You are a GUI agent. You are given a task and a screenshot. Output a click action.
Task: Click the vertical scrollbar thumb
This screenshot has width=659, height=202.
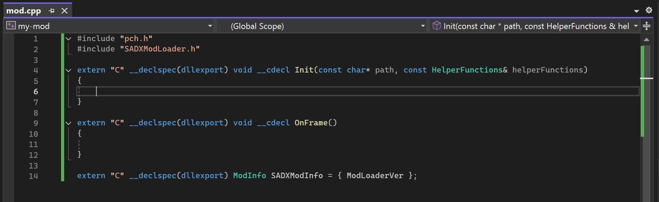[647, 104]
